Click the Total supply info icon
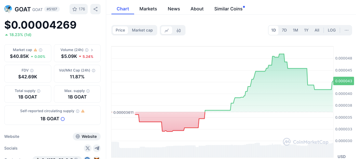Viewport: 356px width, 159px height. pos(39,91)
